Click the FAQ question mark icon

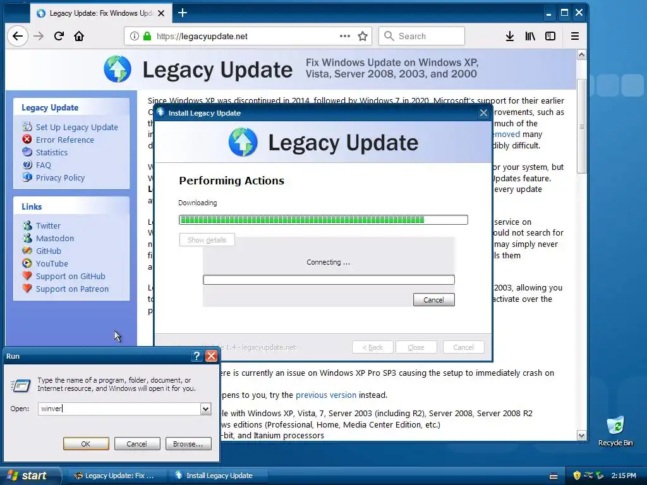point(27,165)
